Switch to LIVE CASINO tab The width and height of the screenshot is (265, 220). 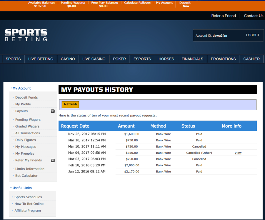(94, 59)
